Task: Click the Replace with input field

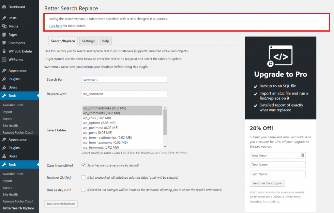Action: click(x=124, y=94)
